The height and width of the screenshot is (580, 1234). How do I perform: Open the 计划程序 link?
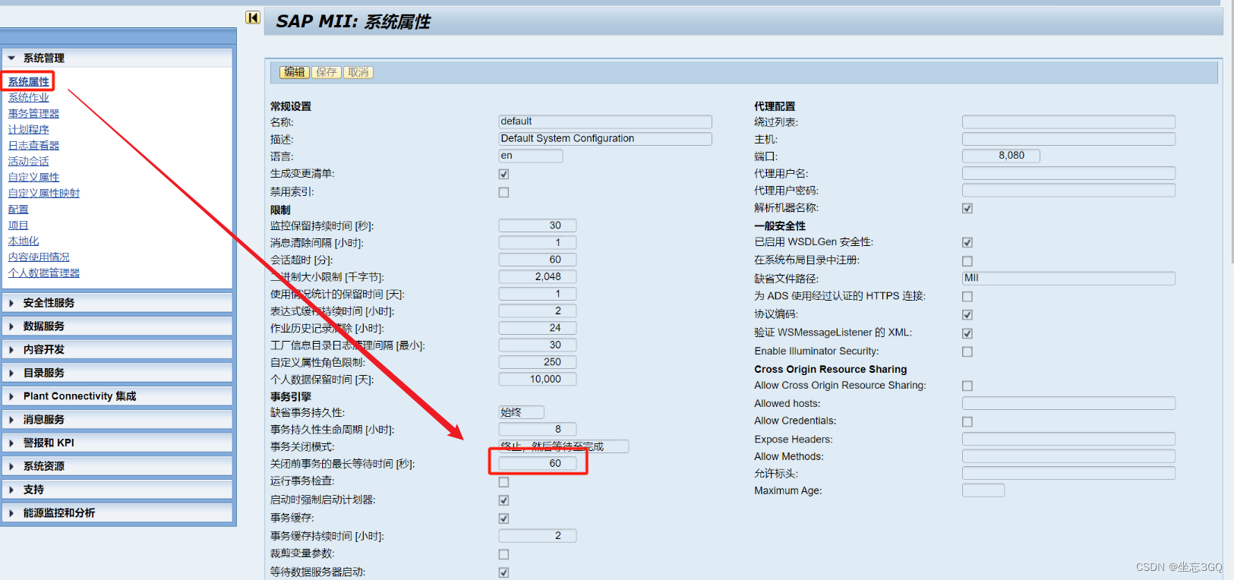[28, 129]
